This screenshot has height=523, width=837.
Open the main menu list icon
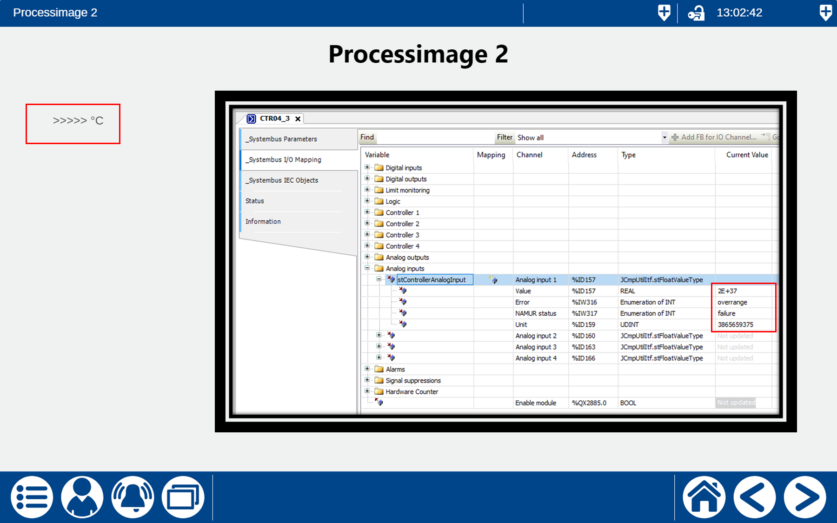pos(32,497)
